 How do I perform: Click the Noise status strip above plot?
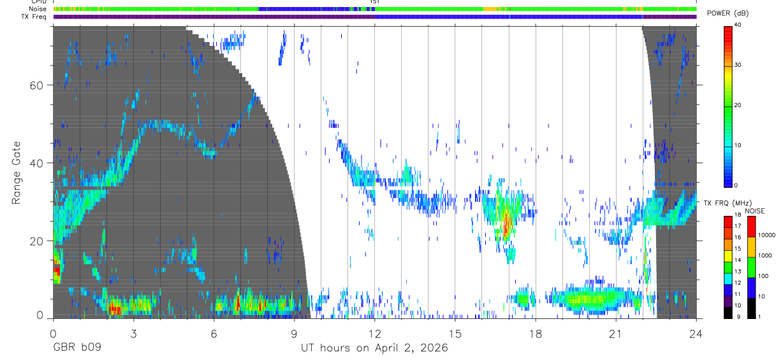coord(375,9)
